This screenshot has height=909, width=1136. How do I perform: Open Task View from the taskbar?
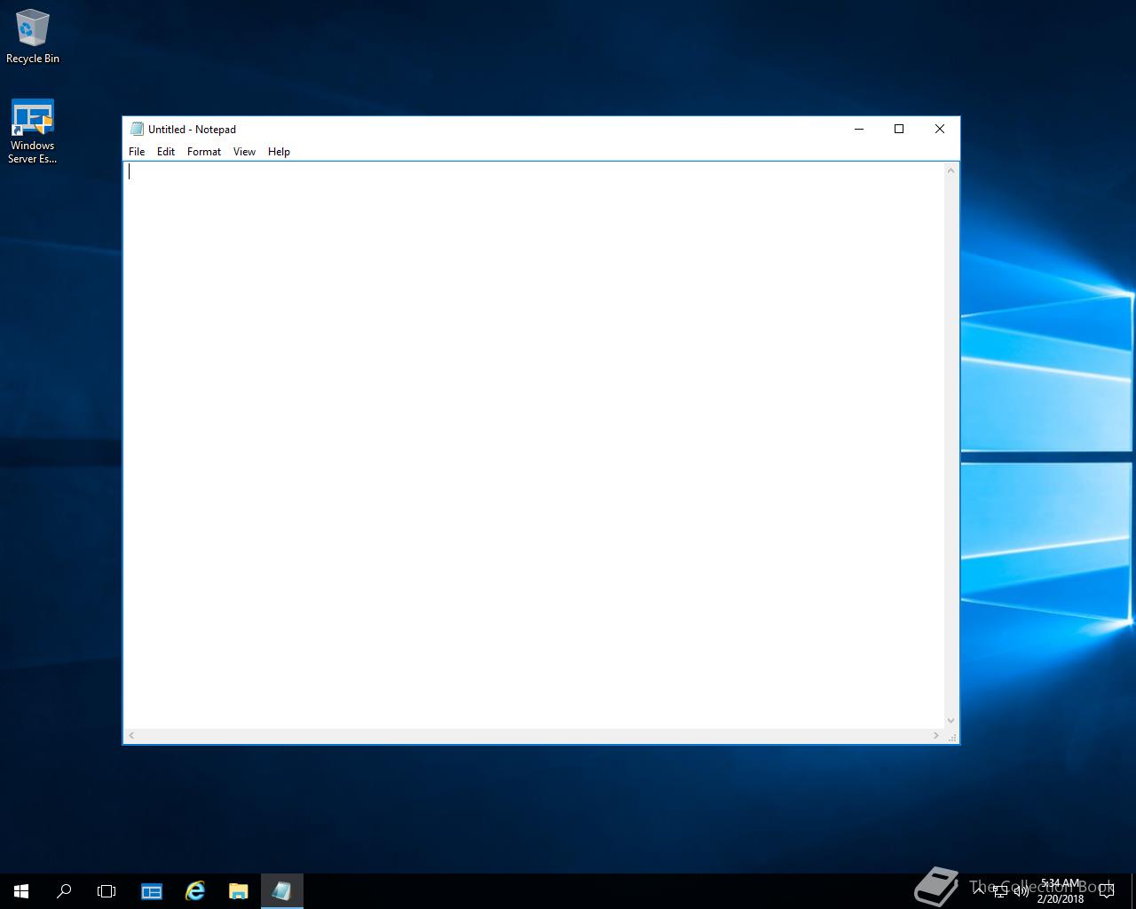tap(106, 891)
